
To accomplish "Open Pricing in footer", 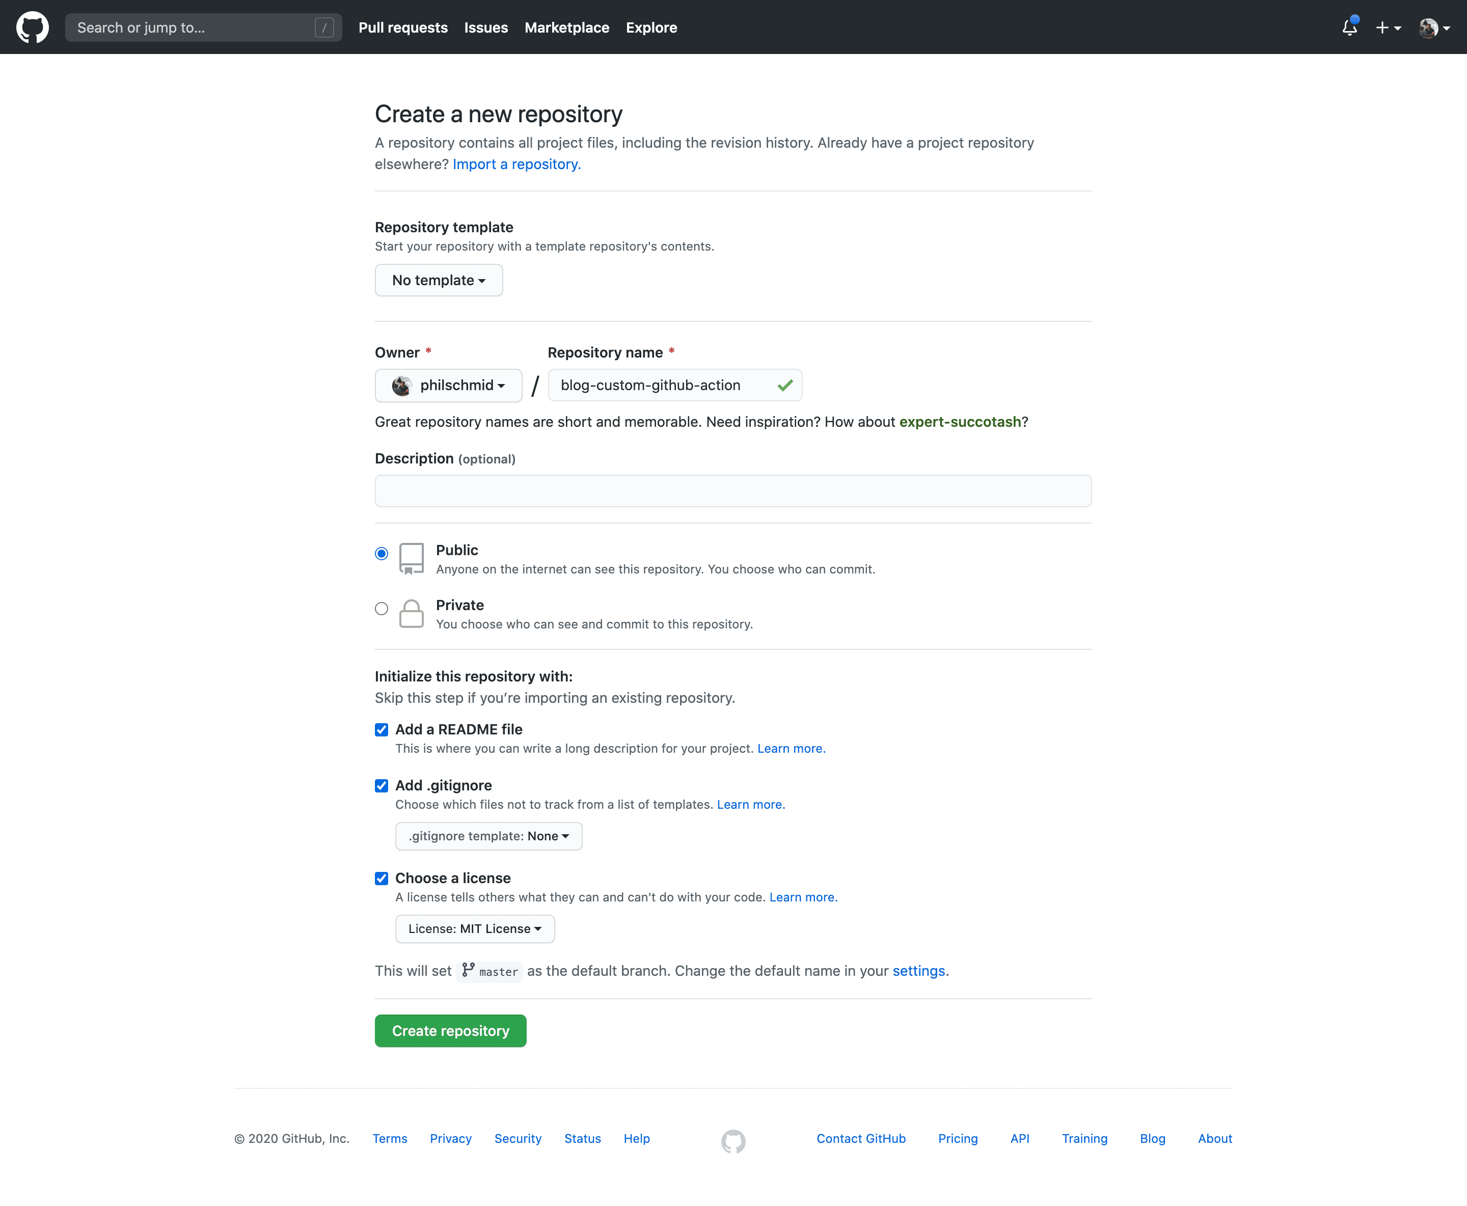I will (958, 1139).
